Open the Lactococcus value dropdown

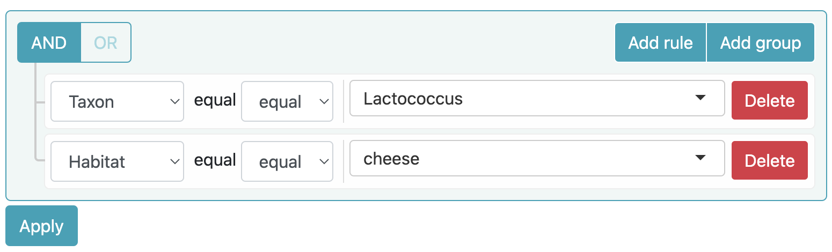coord(537,98)
